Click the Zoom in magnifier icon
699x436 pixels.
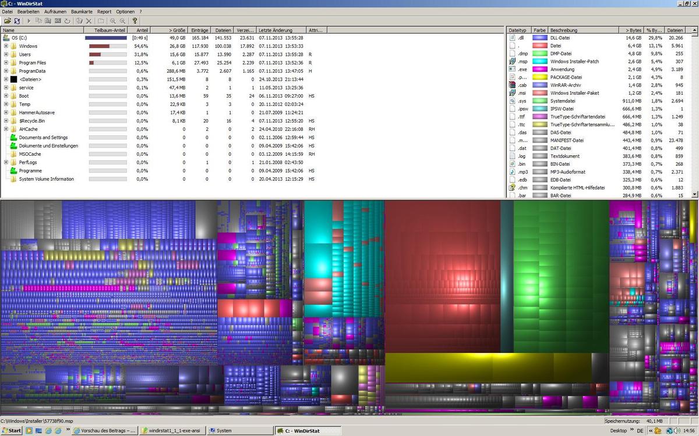pos(113,21)
